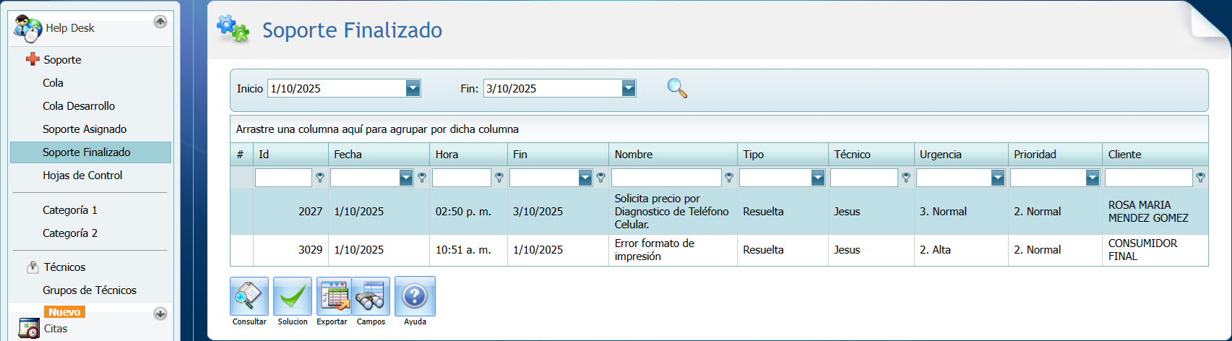Click the Exportar table icon

click(333, 296)
